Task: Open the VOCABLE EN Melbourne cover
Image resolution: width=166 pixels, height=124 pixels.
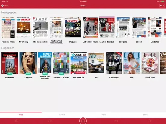Action: pyautogui.click(x=78, y=63)
